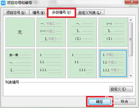Choose the 无 (none) numbering thumbnail
The width and height of the screenshot is (139, 108).
click(20, 32)
